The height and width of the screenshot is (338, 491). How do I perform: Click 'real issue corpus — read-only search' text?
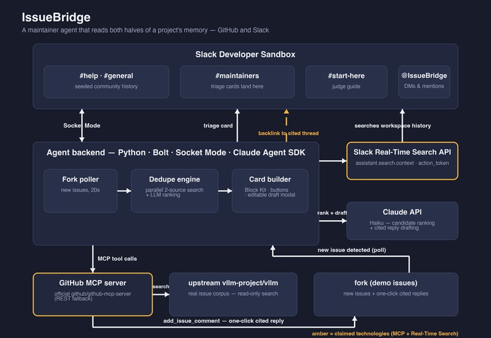click(233, 294)
